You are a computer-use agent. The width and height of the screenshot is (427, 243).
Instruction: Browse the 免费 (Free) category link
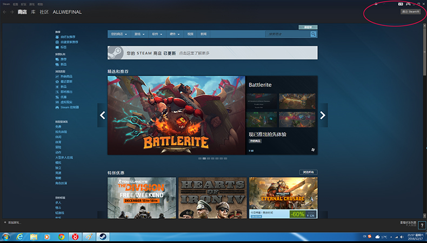point(58,127)
